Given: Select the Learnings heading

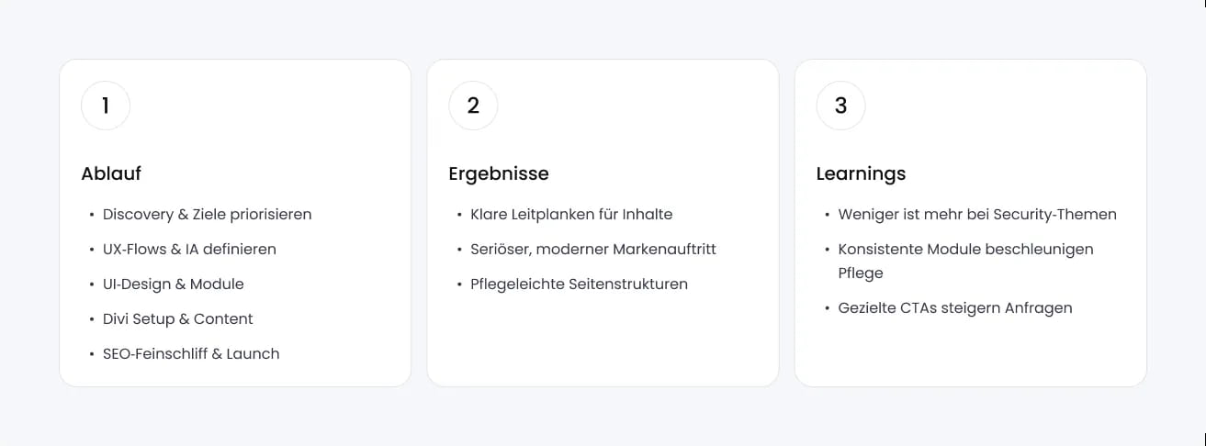Looking at the screenshot, I should coord(861,173).
